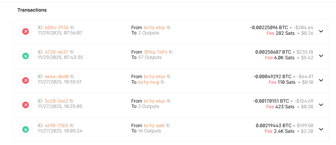This screenshot has width=336, height=145.
Task: Open transaction link 4698-73b5
Action: click(x=56, y=125)
